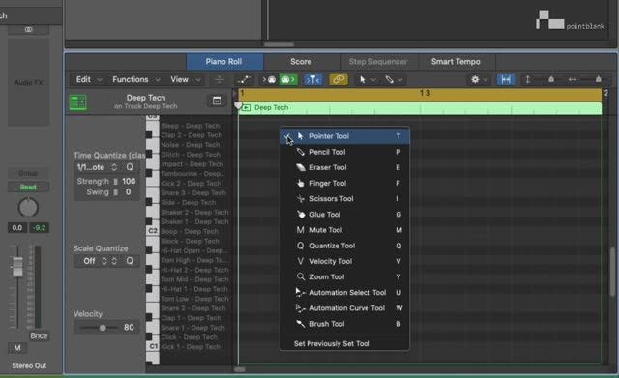Open the left-click tool pointer menu
The image size is (619, 378).
(367, 80)
